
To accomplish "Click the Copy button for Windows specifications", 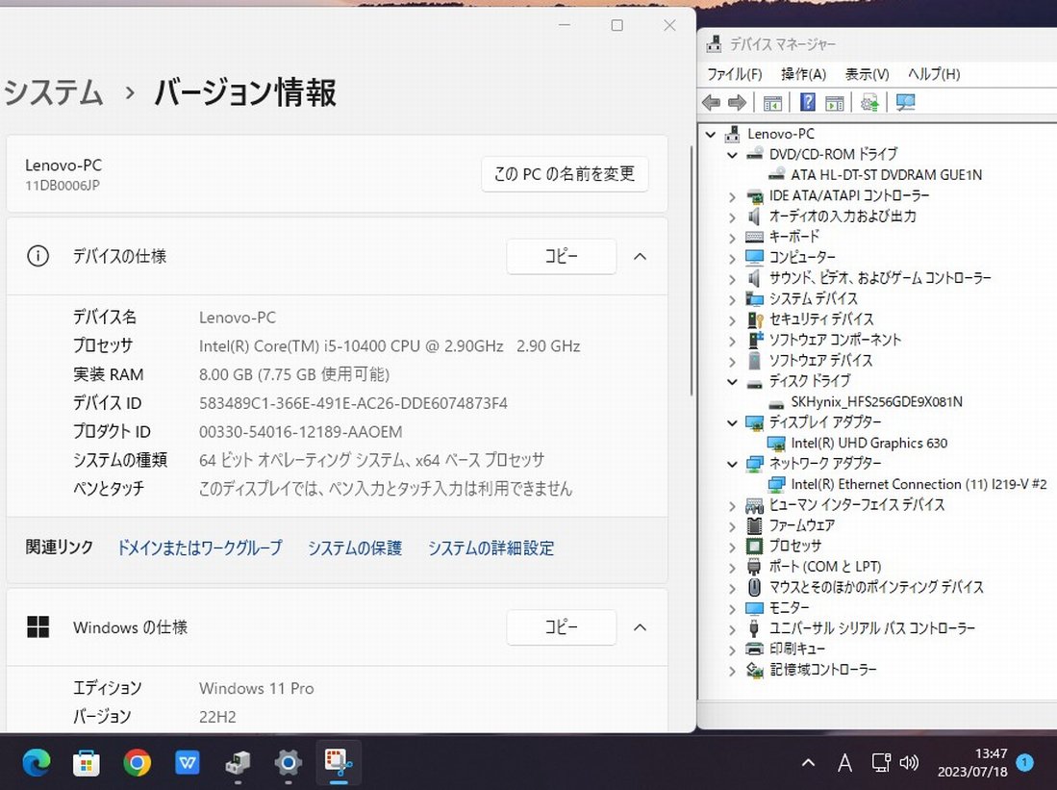I will pyautogui.click(x=561, y=626).
